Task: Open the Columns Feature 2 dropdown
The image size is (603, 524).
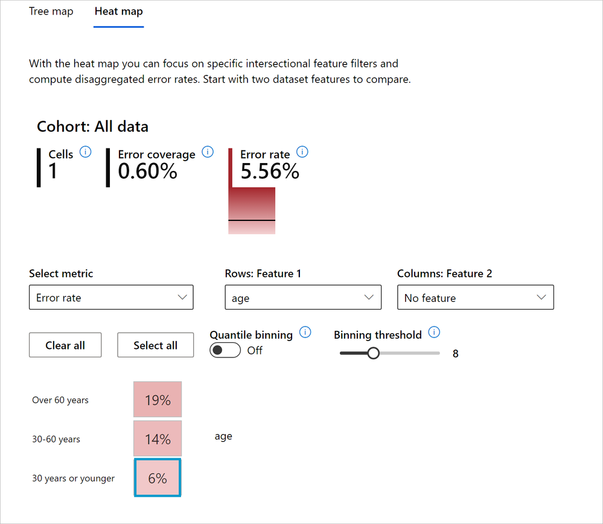Action: [475, 298]
